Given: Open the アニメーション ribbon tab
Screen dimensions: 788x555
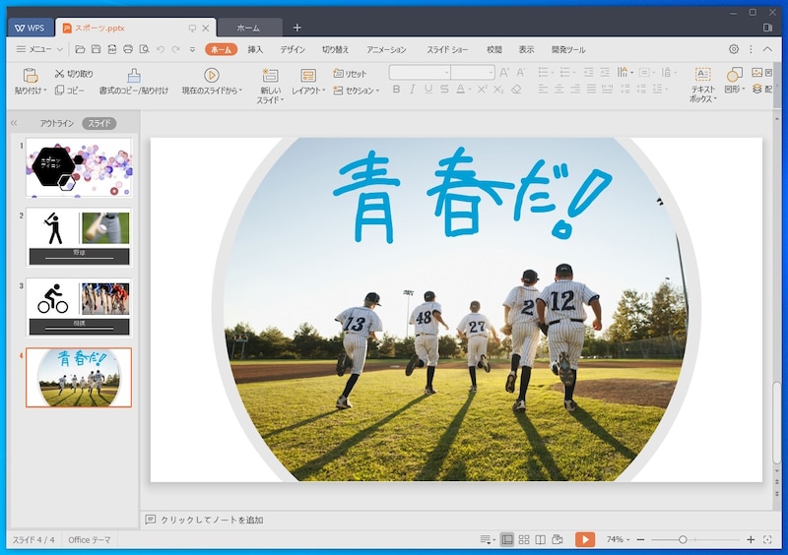Looking at the screenshot, I should 386,49.
